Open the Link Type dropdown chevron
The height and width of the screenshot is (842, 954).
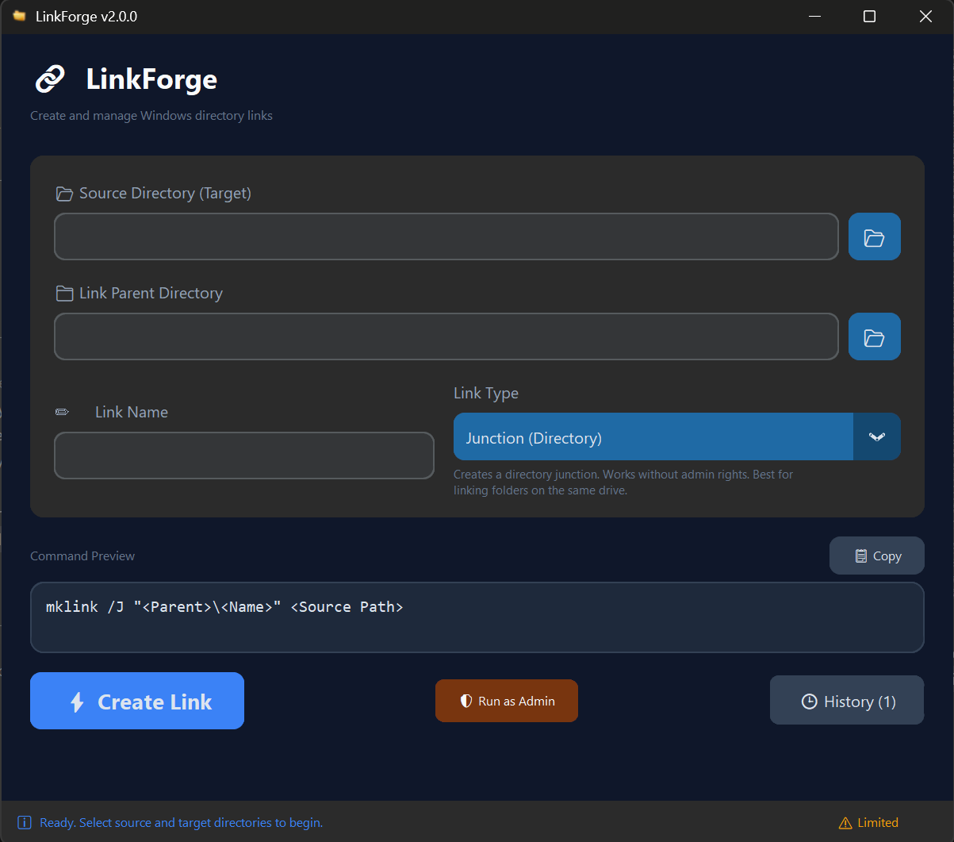tap(876, 436)
